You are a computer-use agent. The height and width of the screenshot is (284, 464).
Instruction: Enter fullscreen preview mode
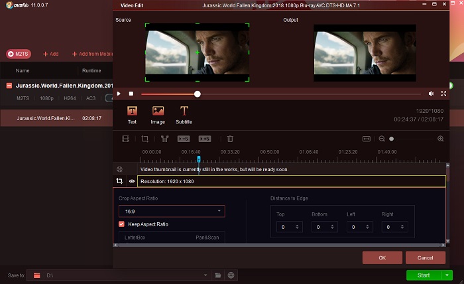443,94
